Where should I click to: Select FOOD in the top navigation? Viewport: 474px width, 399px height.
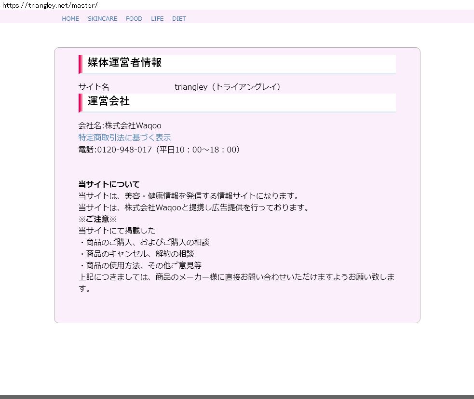134,19
